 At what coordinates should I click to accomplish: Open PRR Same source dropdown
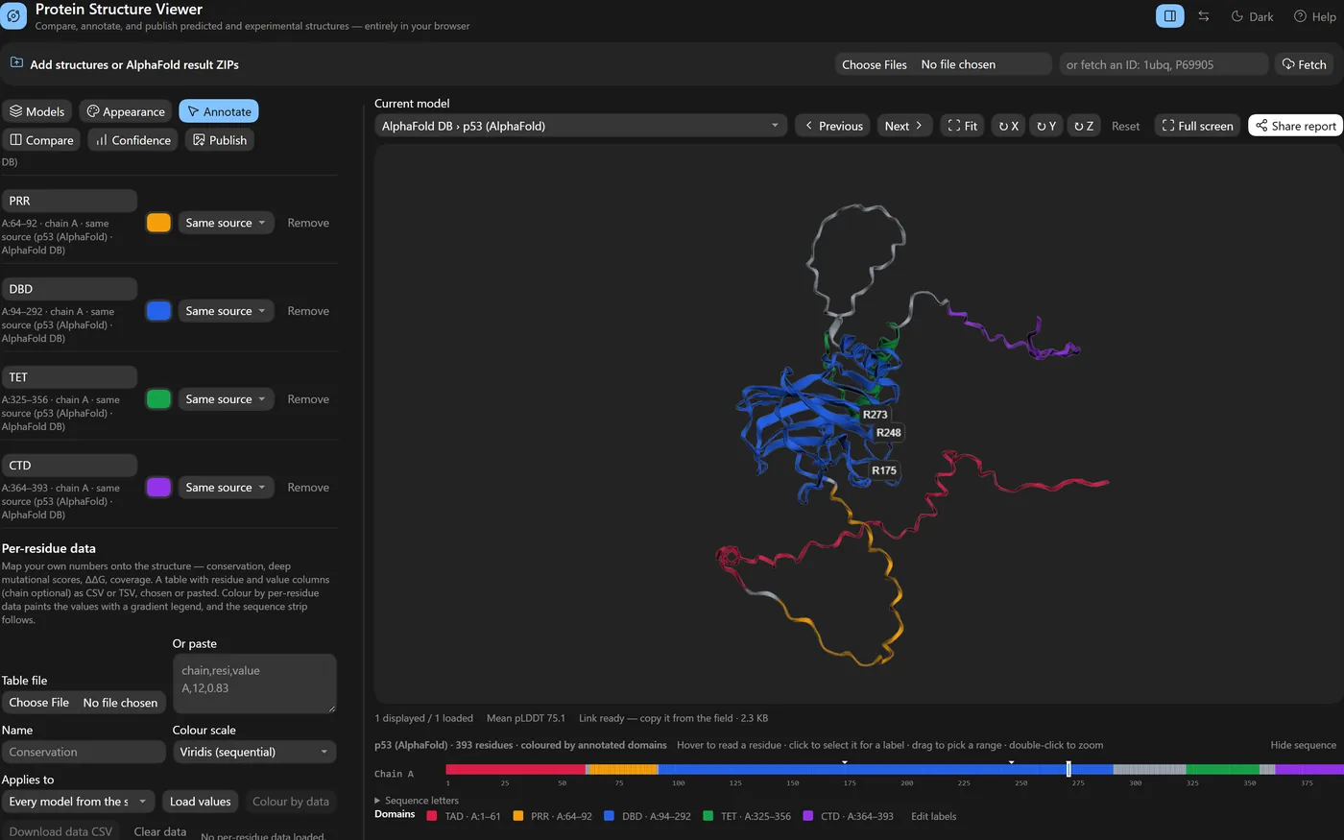226,223
